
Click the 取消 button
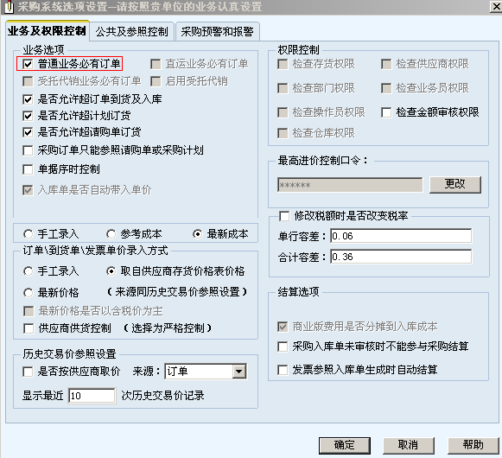pos(409,445)
